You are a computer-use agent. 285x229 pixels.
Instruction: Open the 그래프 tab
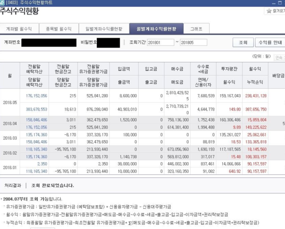tap(196, 28)
